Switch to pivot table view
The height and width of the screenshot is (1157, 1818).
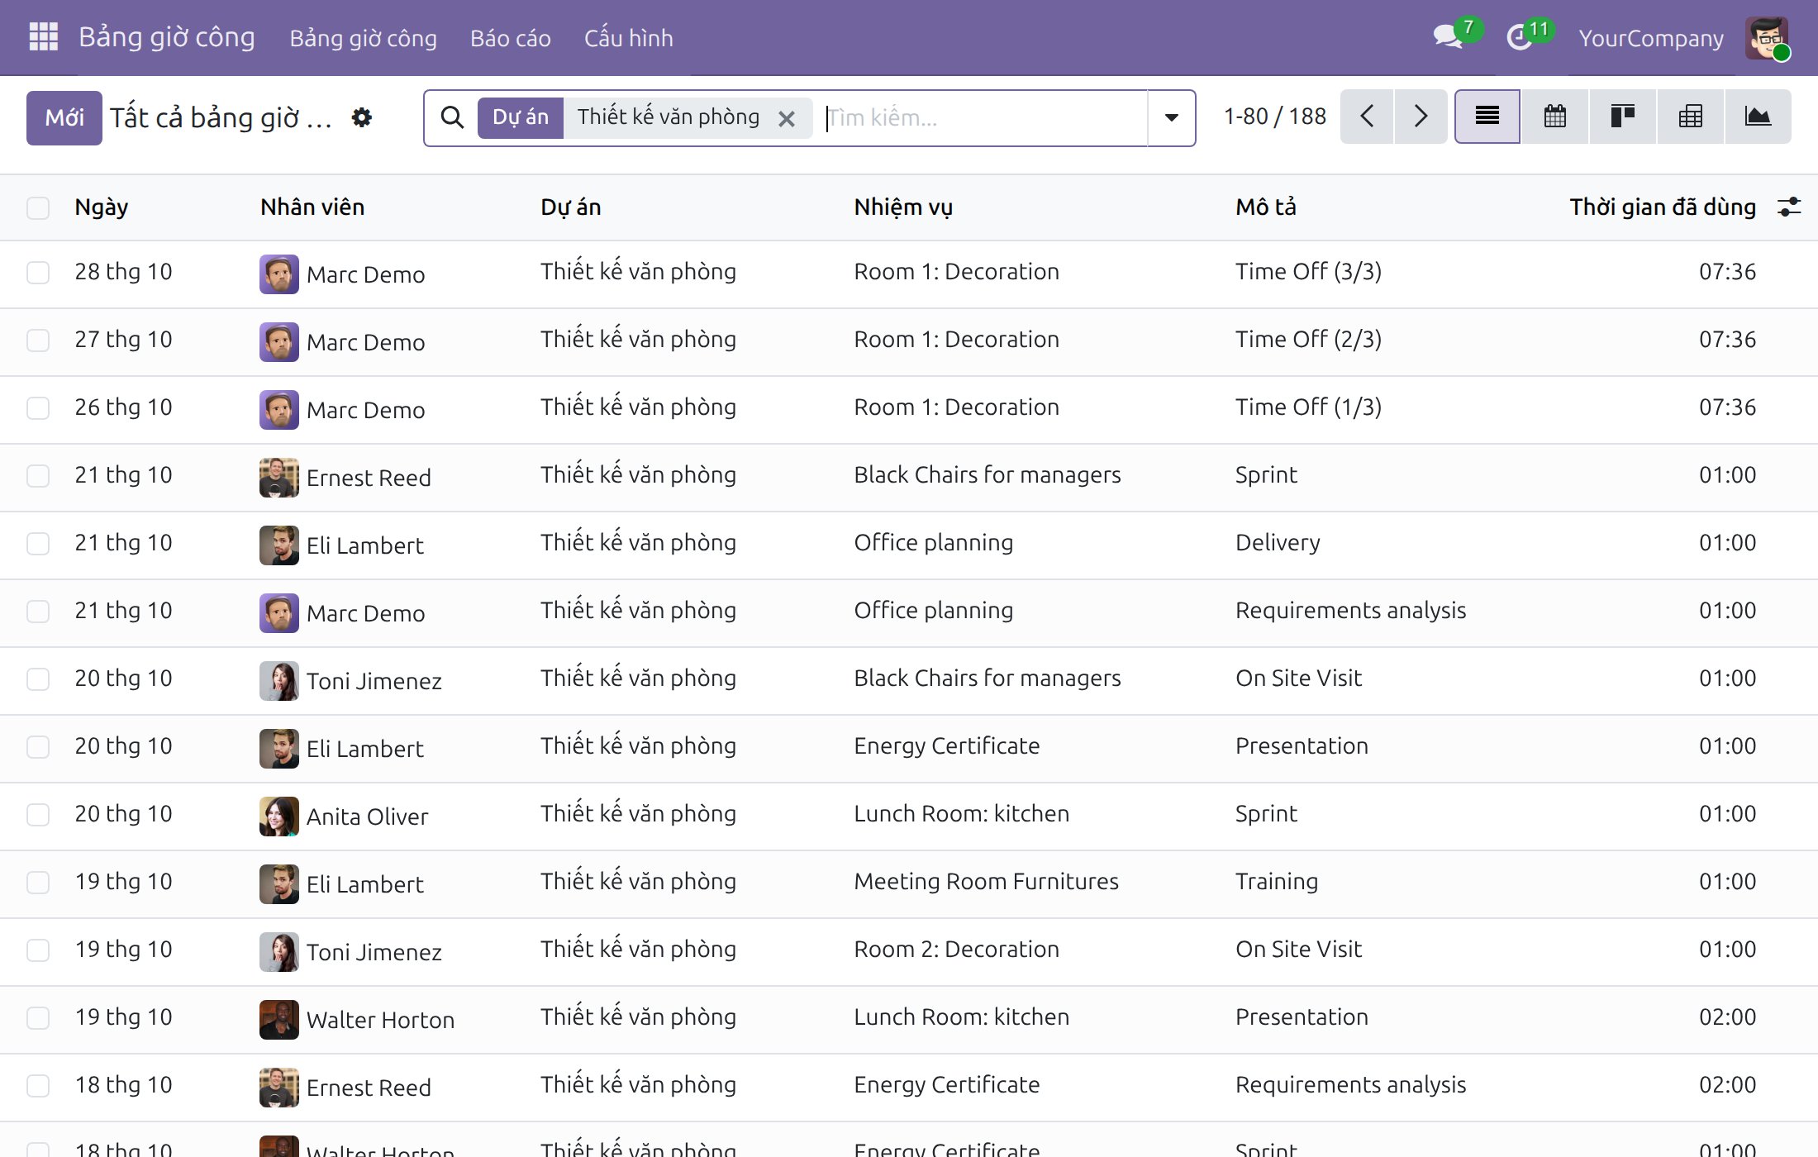(x=1691, y=117)
